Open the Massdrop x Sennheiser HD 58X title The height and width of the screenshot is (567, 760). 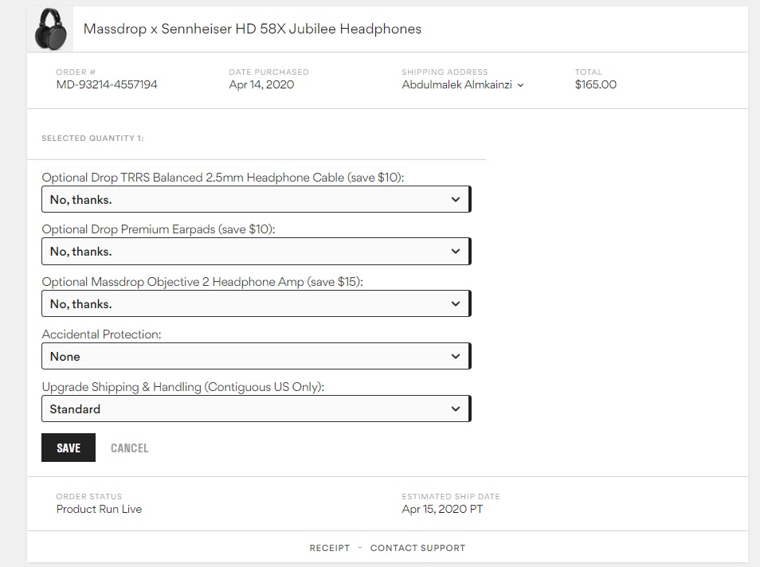[252, 29]
